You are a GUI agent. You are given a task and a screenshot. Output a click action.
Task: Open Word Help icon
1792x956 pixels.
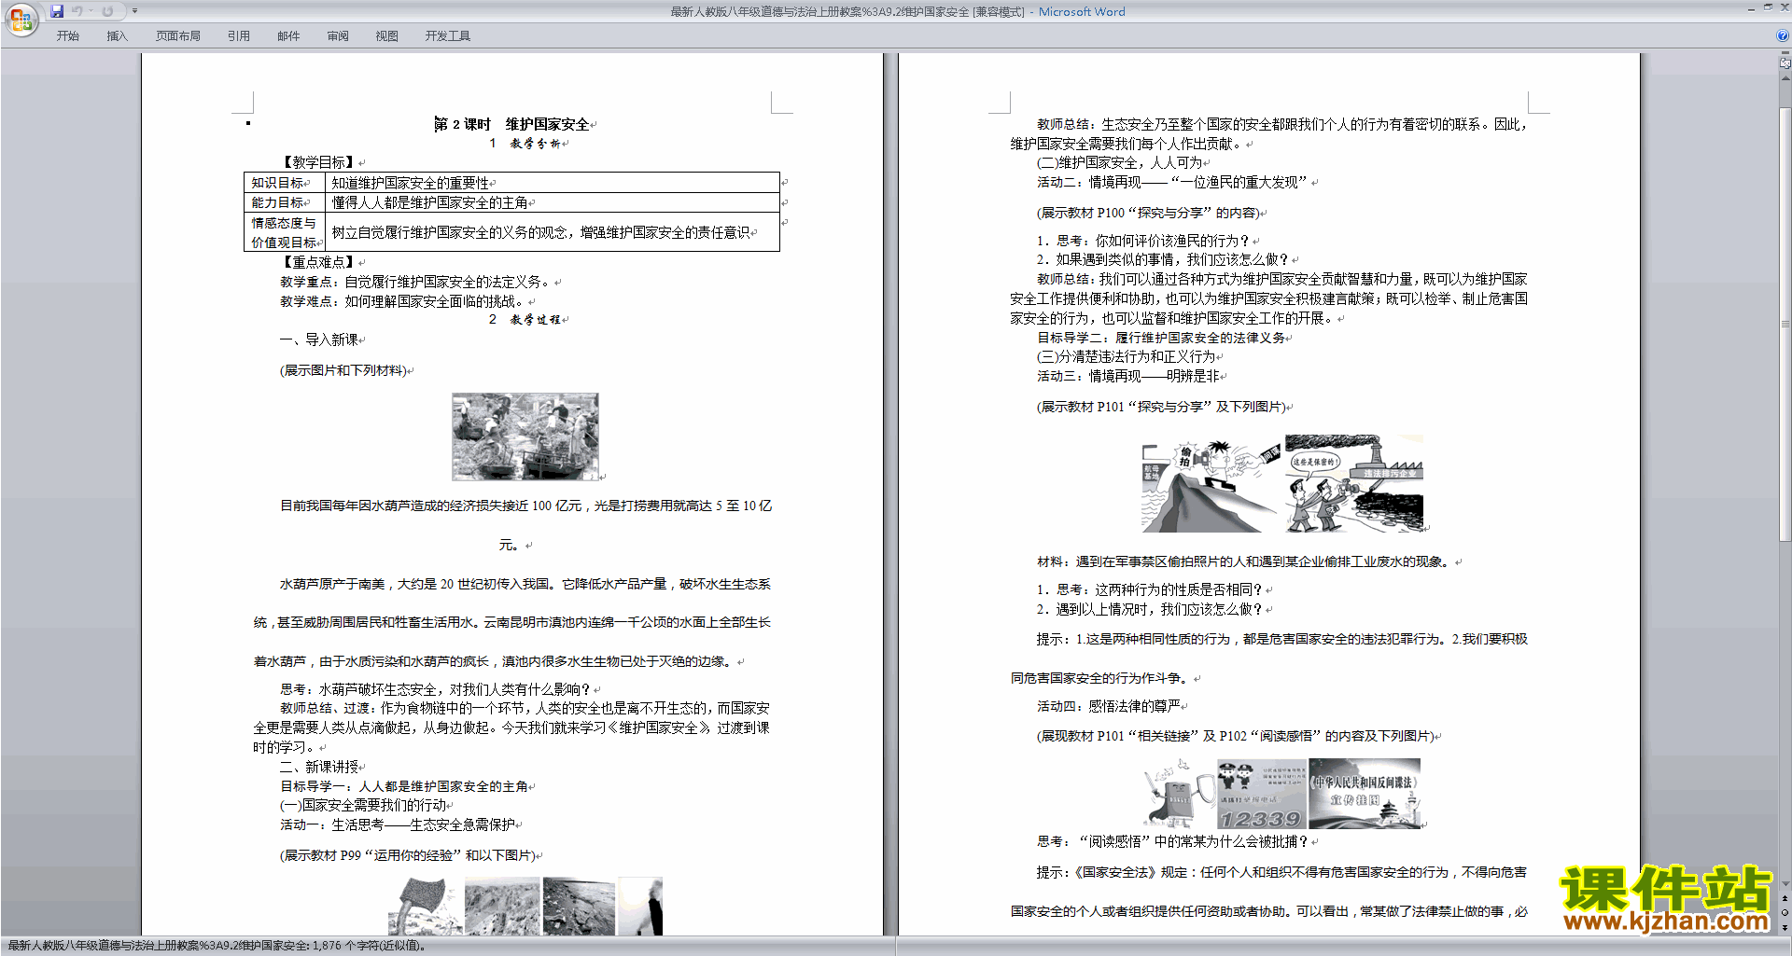[1783, 36]
